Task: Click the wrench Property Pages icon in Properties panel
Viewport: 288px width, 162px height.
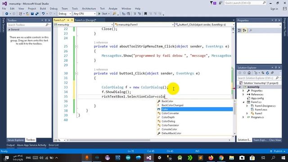Action: tap(251, 31)
